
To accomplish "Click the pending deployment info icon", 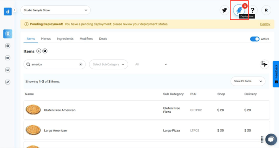I will click(x=26, y=24).
